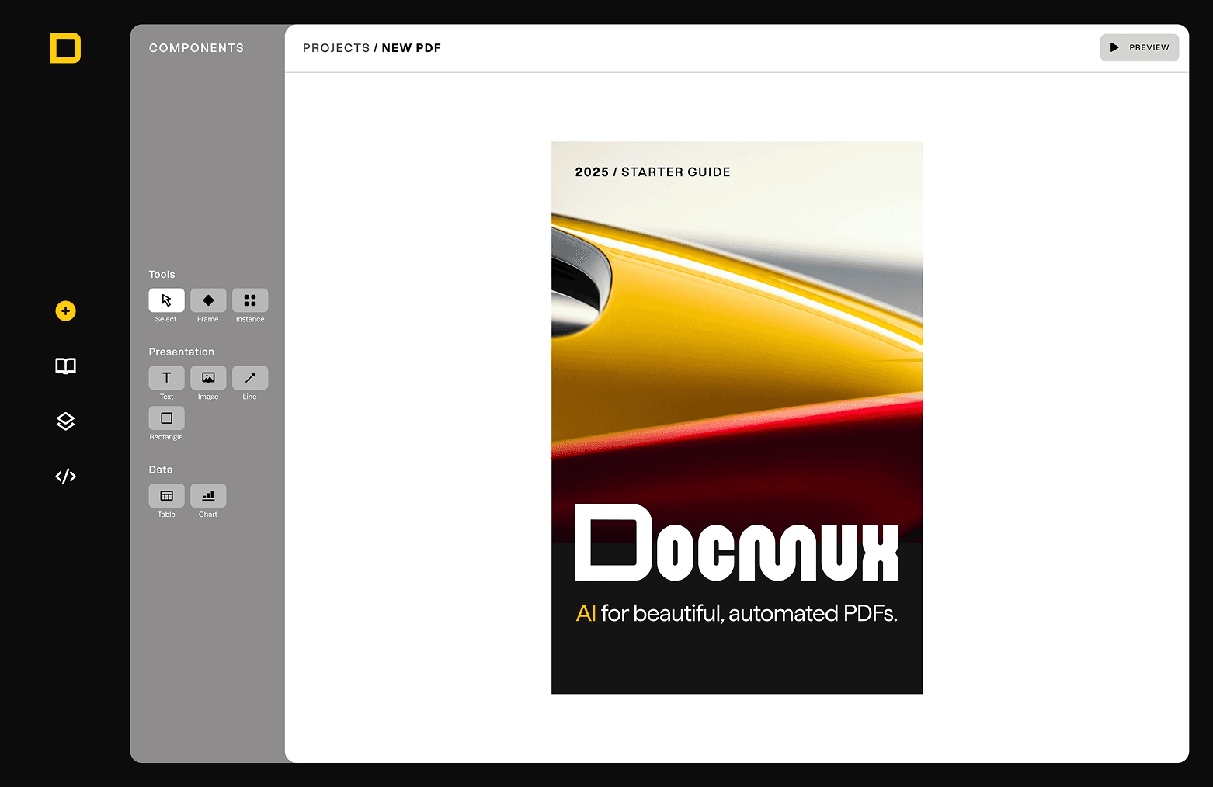Select the 'AI for beautiful, automated PDFs.' tagline
This screenshot has width=1213, height=787.
click(x=736, y=614)
